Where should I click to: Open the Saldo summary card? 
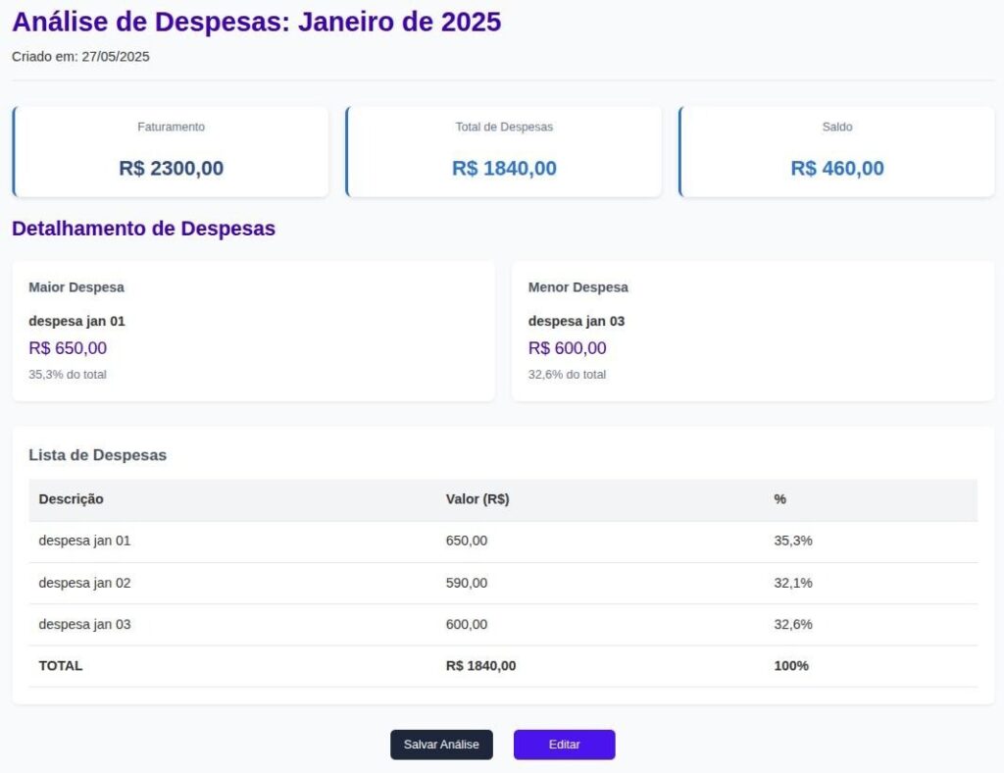[x=837, y=152]
